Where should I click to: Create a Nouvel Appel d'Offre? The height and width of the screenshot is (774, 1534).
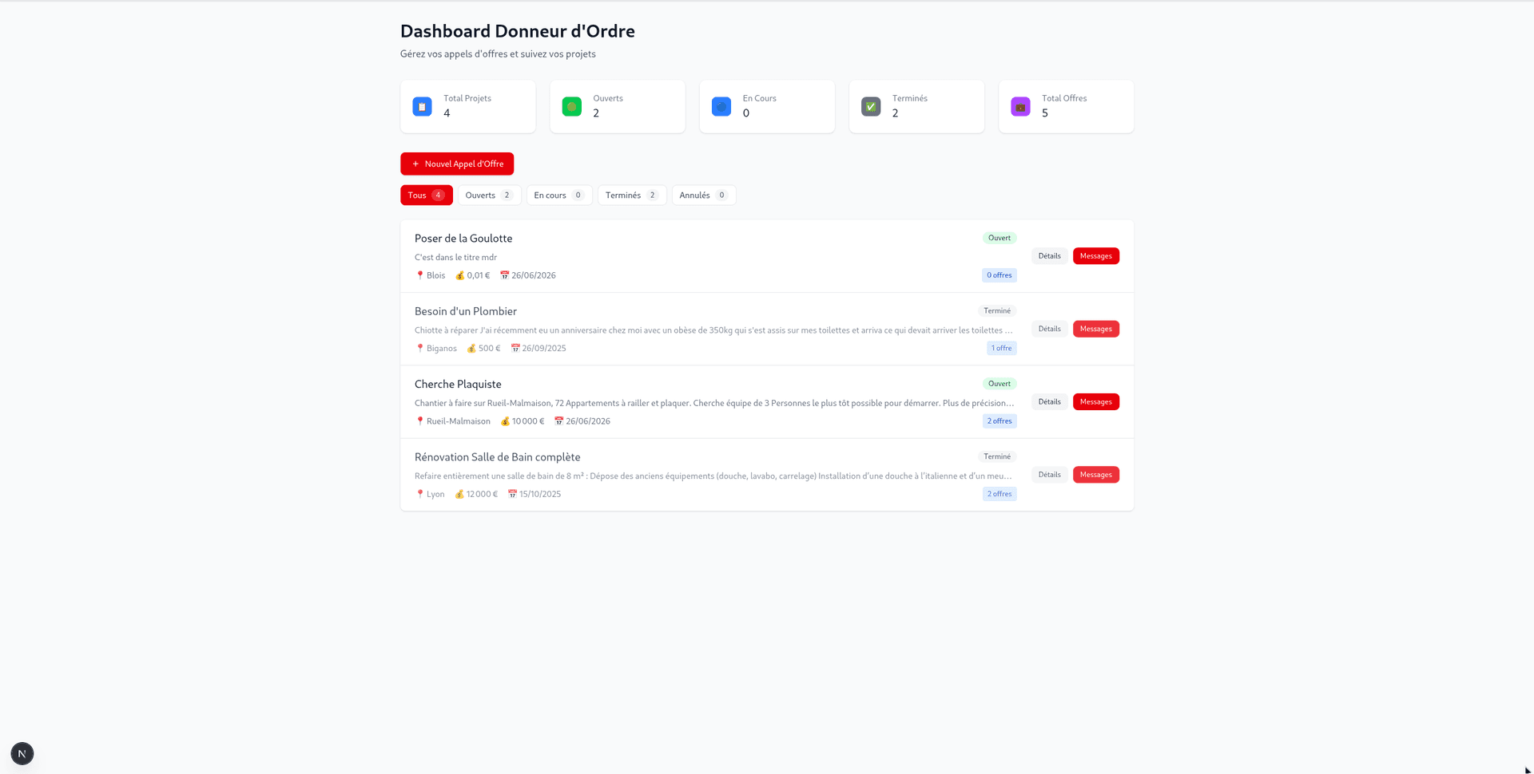coord(457,164)
